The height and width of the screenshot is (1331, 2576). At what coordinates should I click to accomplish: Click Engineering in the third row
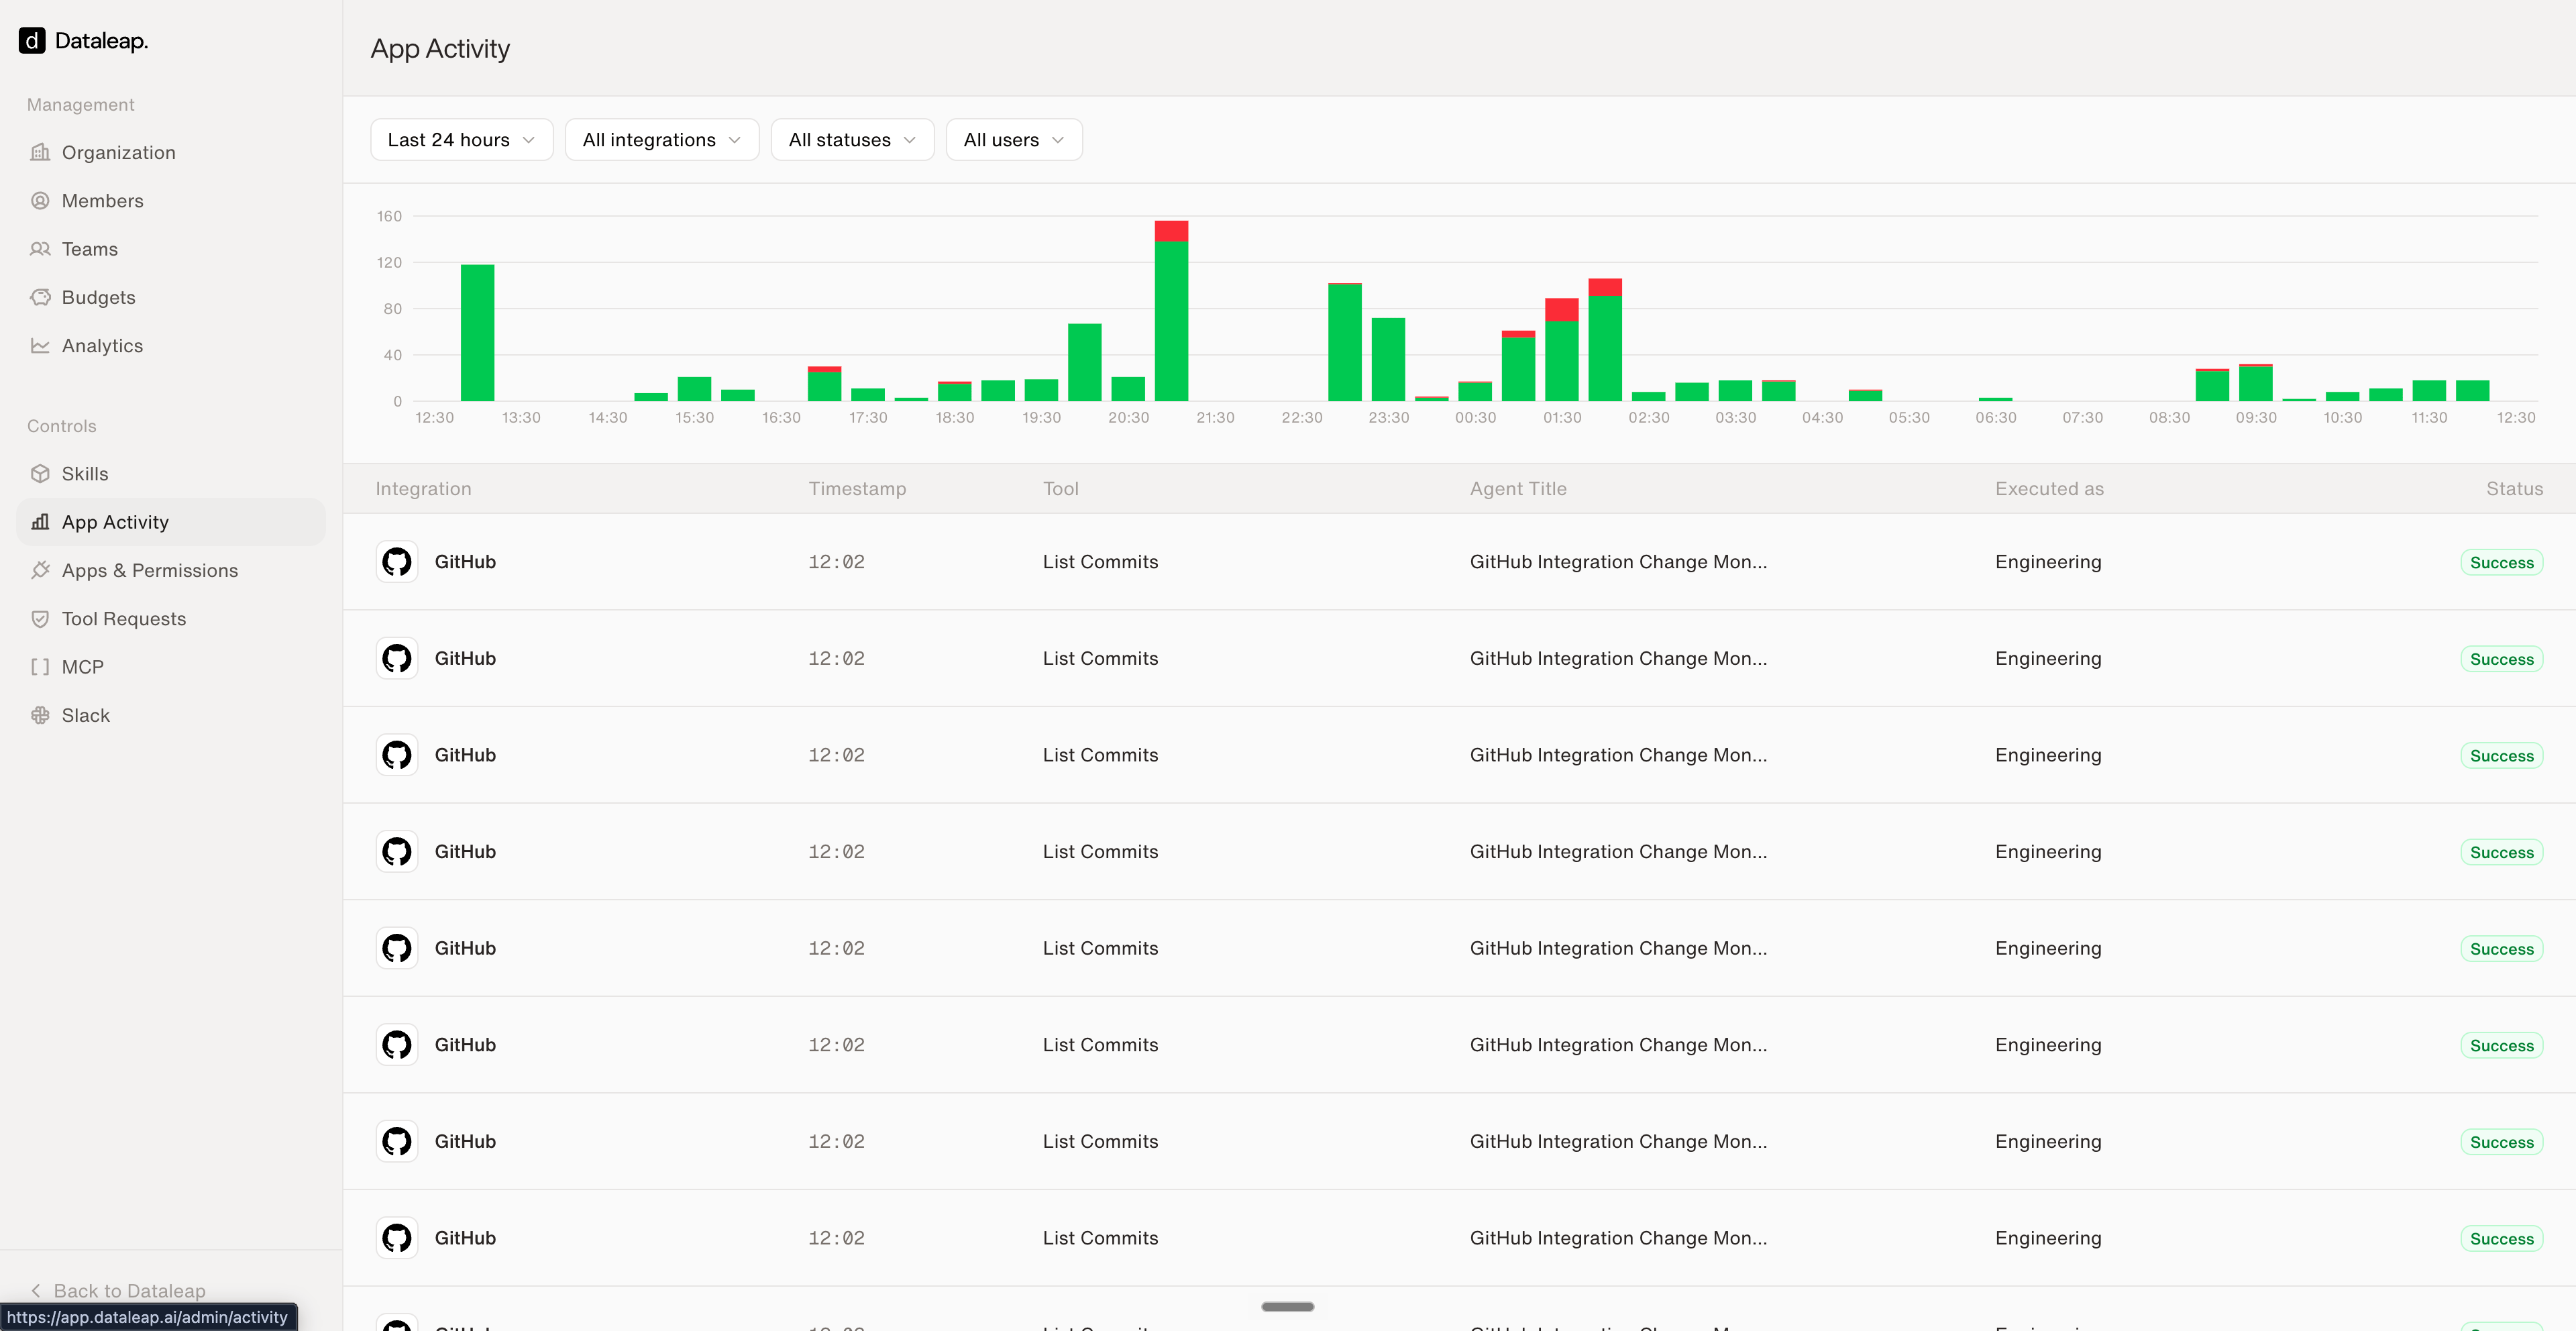(x=2048, y=755)
